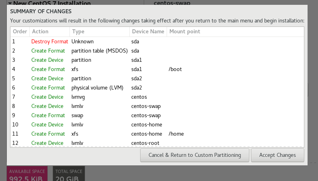
Task: Click order number 6 in the table
Action: click(14, 88)
